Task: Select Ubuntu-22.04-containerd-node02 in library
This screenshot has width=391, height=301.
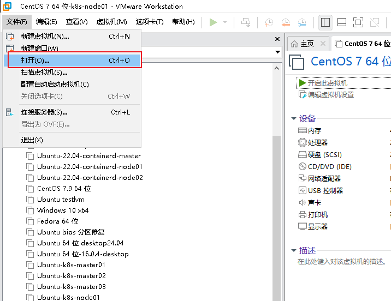Action: 85,178
